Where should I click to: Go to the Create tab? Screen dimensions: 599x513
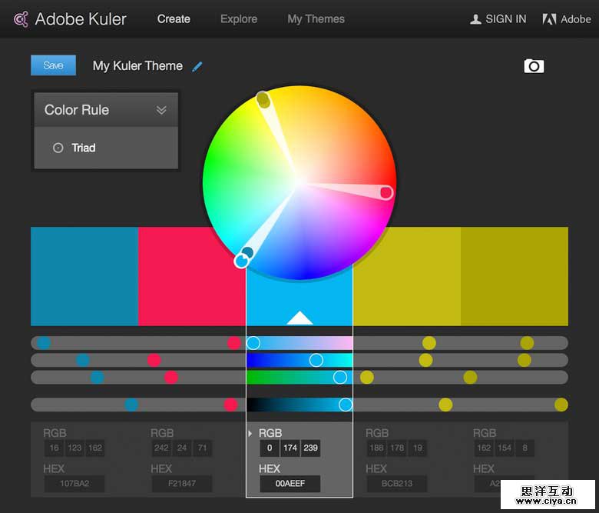174,19
